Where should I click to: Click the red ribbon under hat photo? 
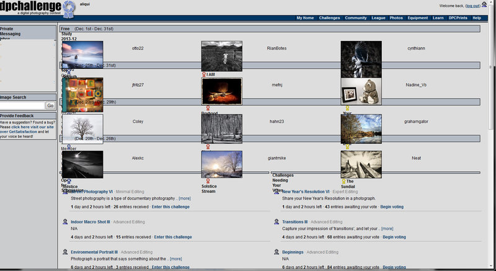tap(208, 108)
